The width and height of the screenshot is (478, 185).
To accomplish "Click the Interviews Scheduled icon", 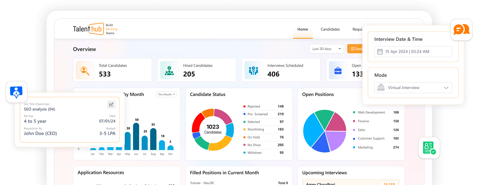I will (x=254, y=70).
